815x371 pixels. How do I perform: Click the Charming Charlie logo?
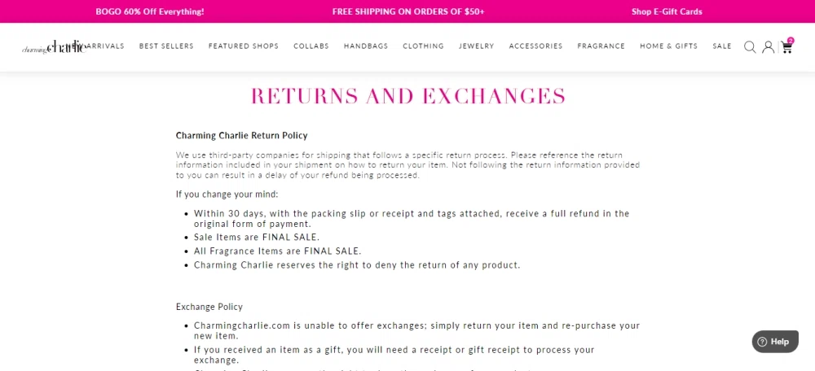[54, 46]
